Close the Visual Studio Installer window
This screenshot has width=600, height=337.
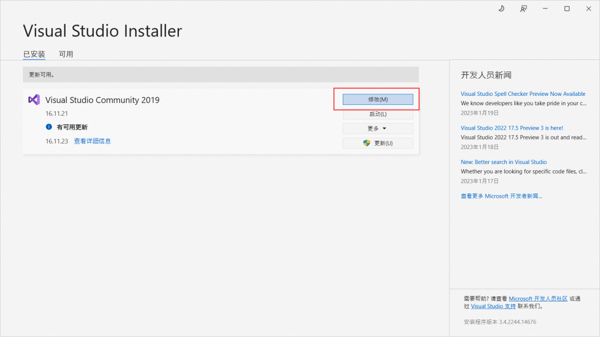pos(588,8)
